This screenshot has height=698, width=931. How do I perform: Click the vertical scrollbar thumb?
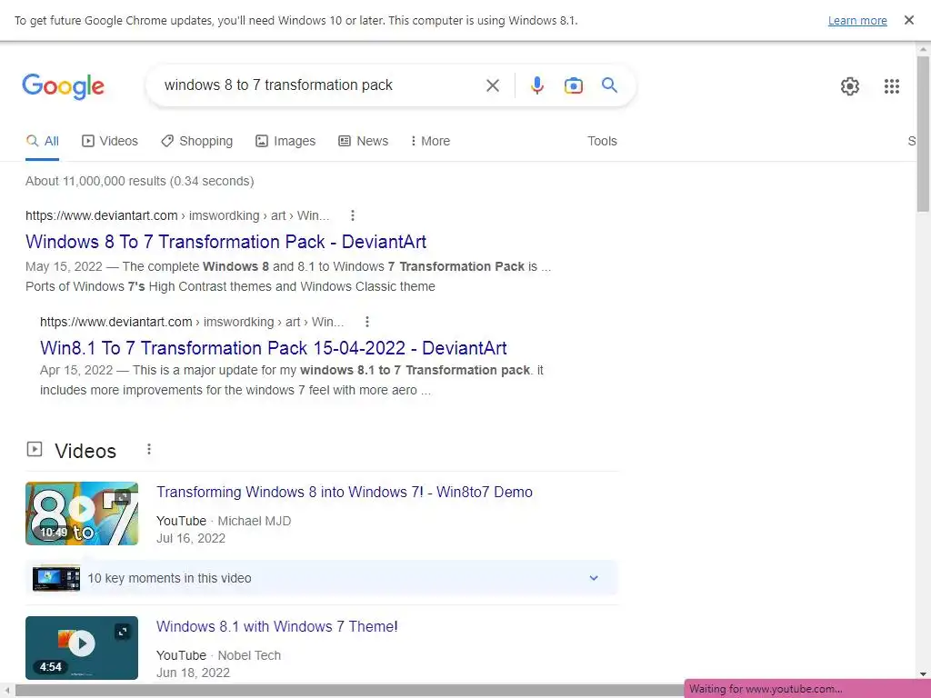point(923,135)
